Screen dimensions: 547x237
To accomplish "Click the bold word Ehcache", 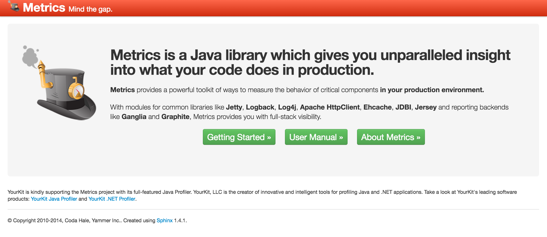I will click(377, 107).
